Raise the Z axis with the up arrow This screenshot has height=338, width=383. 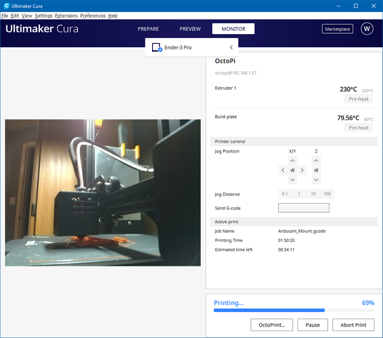pos(316,160)
